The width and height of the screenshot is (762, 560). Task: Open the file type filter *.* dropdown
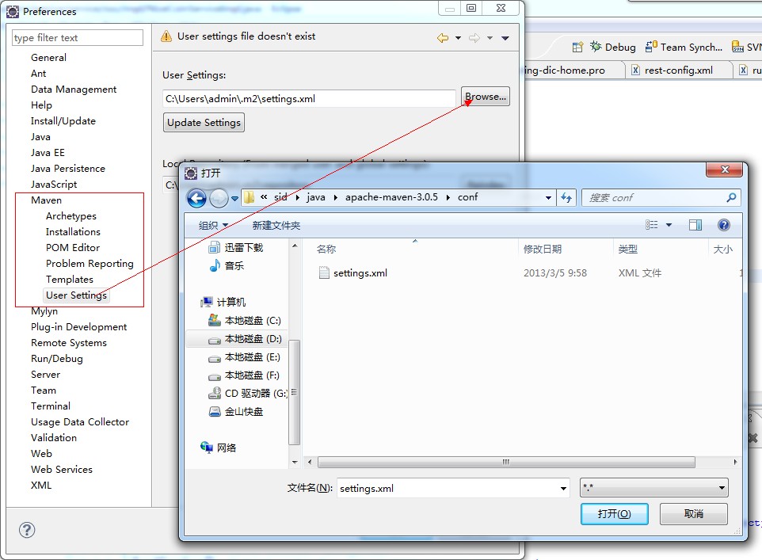[654, 488]
